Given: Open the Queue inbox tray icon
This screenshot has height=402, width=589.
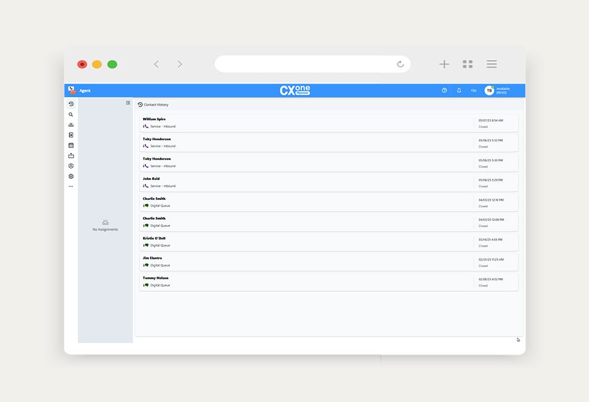Looking at the screenshot, I should click(x=71, y=125).
